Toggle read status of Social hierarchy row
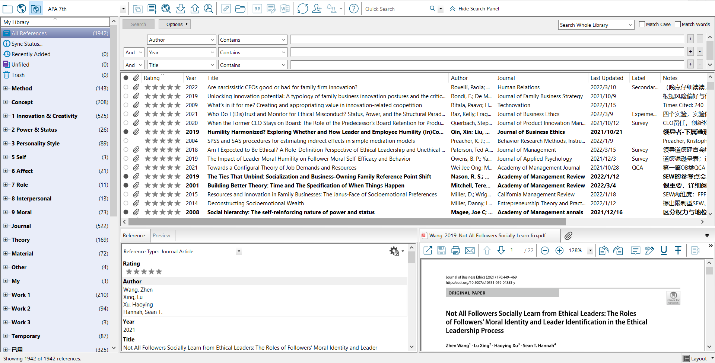 tap(126, 212)
